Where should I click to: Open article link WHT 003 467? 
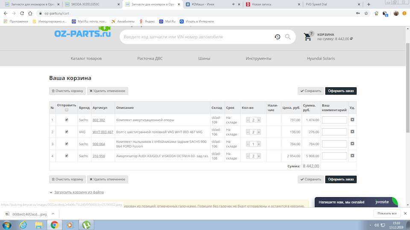coord(103,132)
